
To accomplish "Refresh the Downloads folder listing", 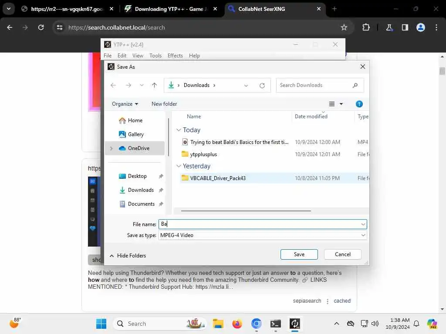I will pos(262,86).
